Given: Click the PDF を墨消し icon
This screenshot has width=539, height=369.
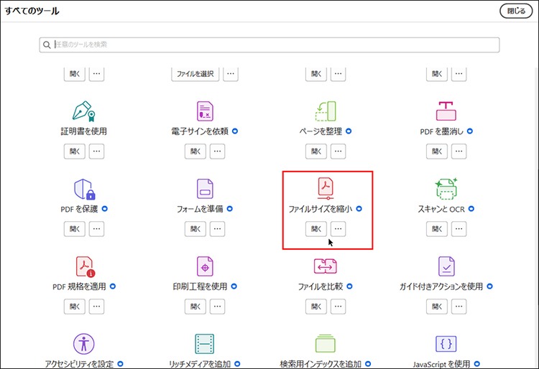Looking at the screenshot, I should 446,111.
